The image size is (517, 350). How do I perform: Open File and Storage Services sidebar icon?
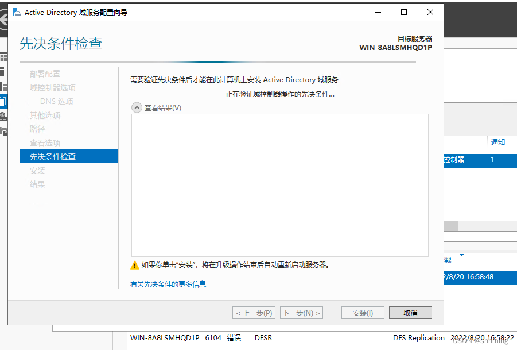(3, 132)
